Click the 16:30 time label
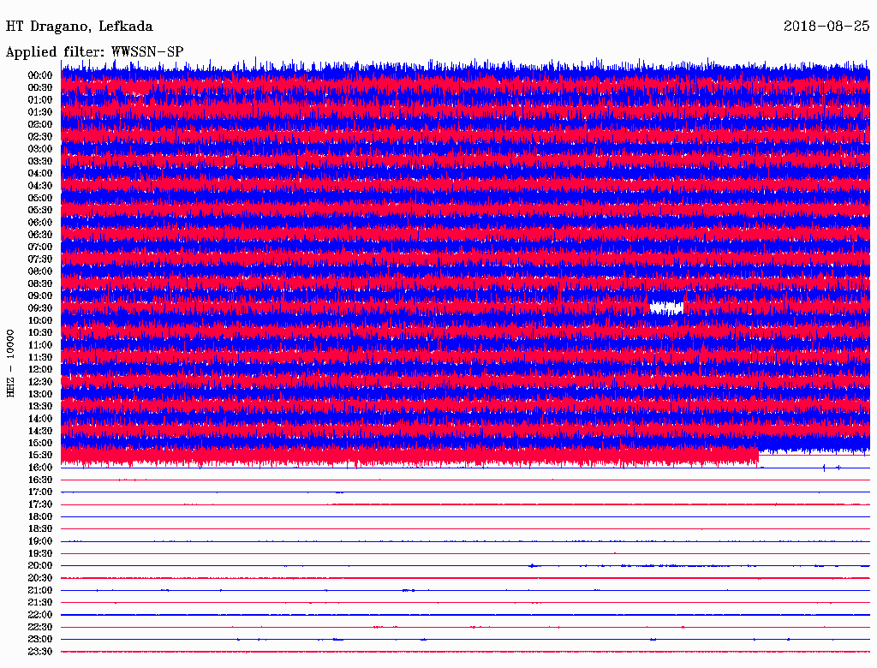This screenshot has height=668, width=877. click(40, 480)
